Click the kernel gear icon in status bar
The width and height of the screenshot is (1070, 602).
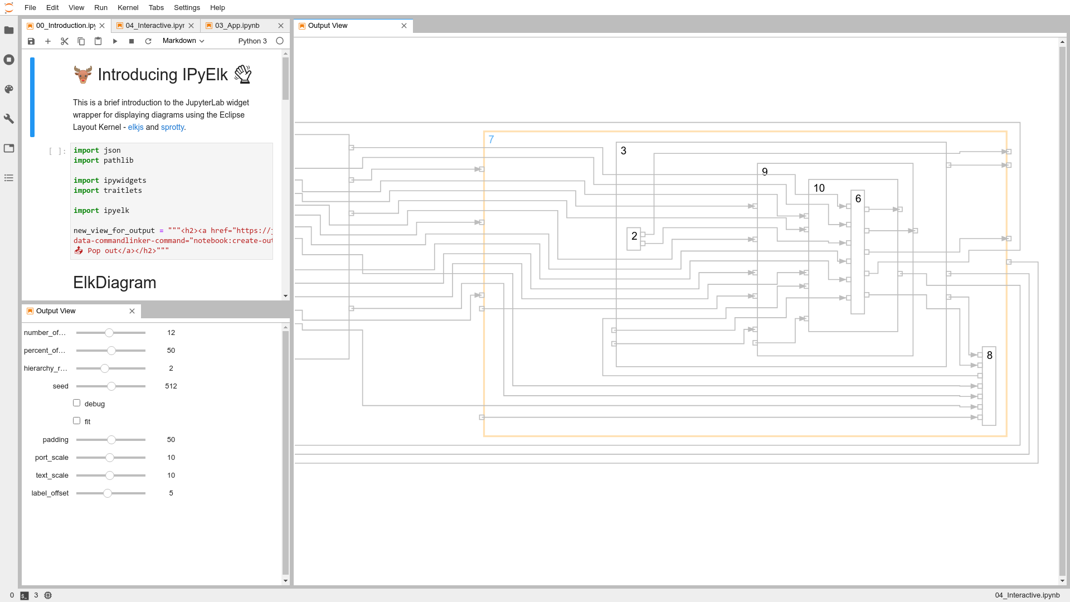(x=48, y=595)
